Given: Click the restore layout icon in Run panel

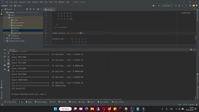Looking at the screenshot, I should click(x=5, y=65).
